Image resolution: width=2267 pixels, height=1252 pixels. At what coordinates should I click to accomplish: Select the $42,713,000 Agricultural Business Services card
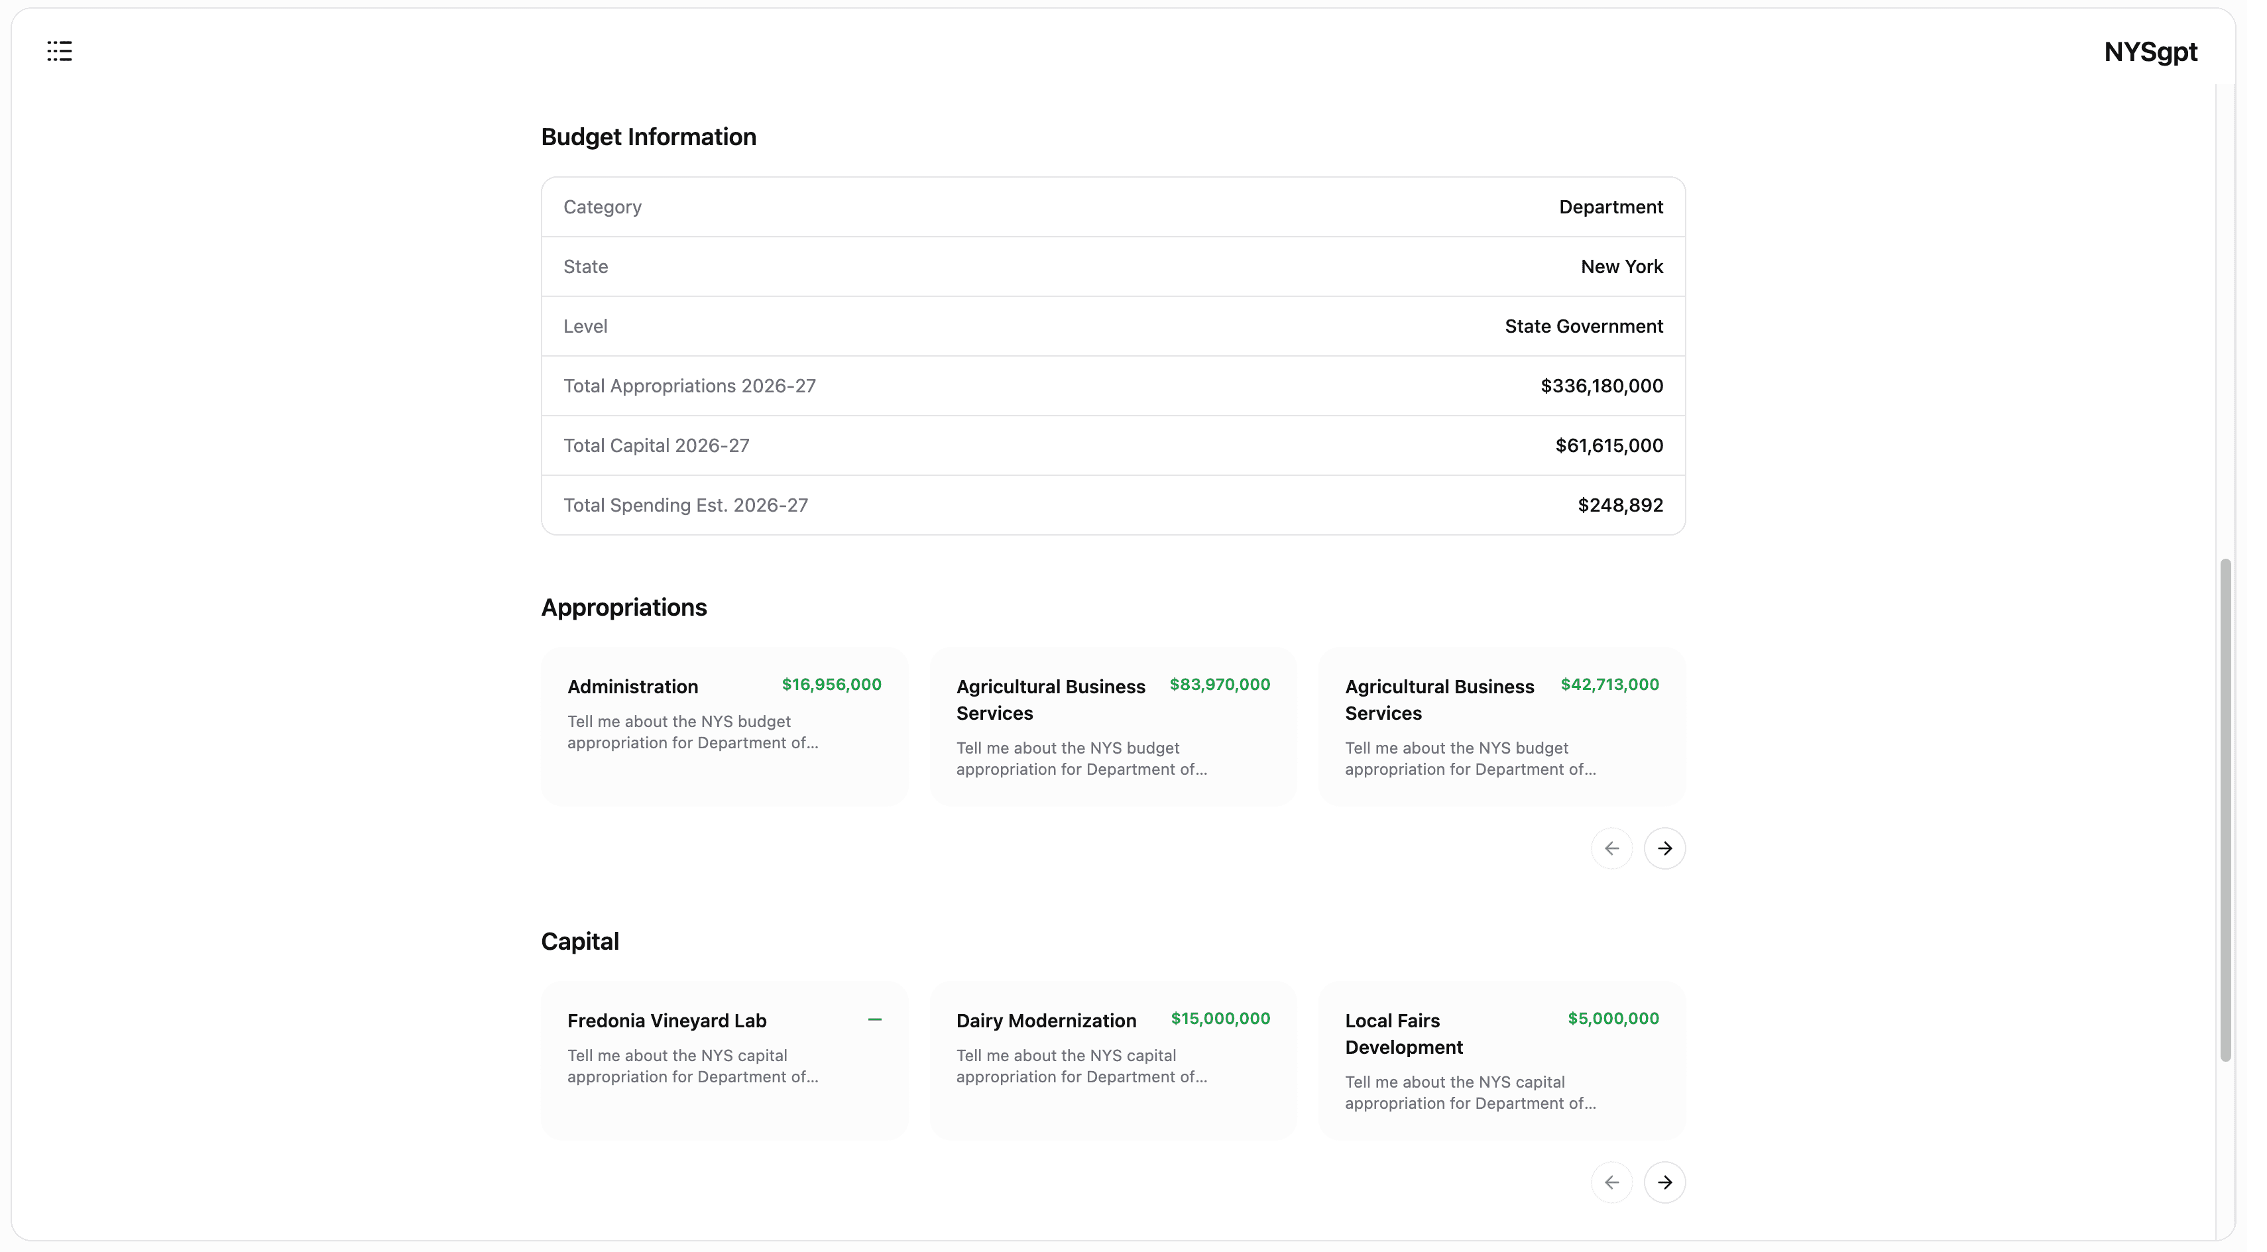click(1501, 726)
